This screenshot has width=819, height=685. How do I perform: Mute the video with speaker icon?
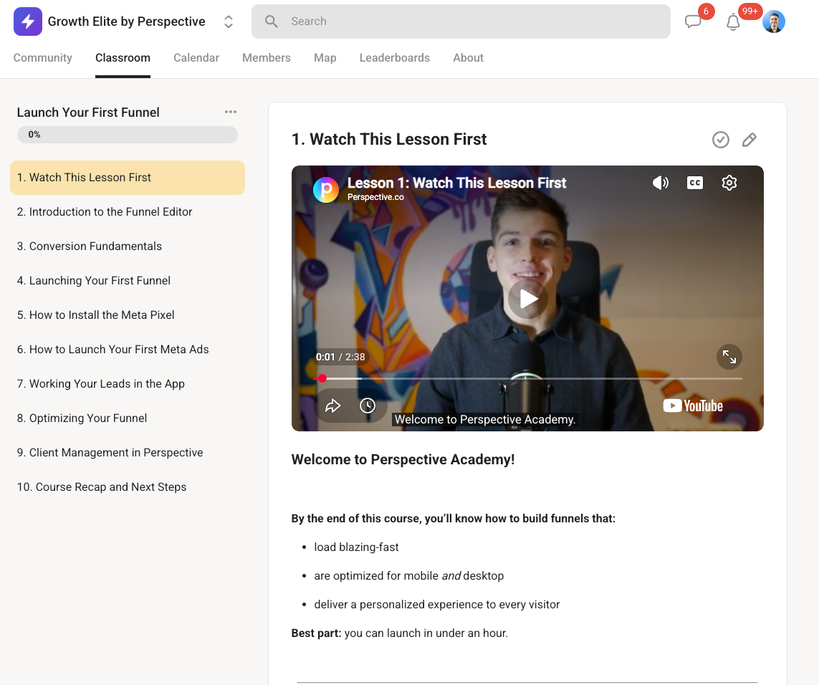point(660,182)
